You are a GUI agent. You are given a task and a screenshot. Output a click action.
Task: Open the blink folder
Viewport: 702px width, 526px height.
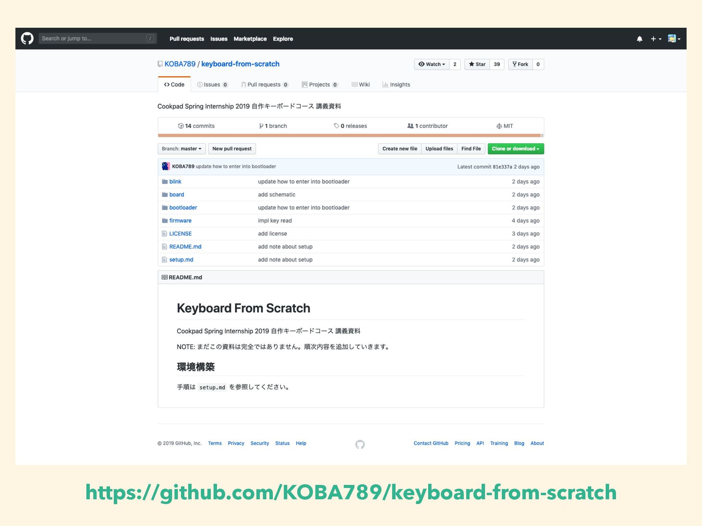pyautogui.click(x=175, y=182)
